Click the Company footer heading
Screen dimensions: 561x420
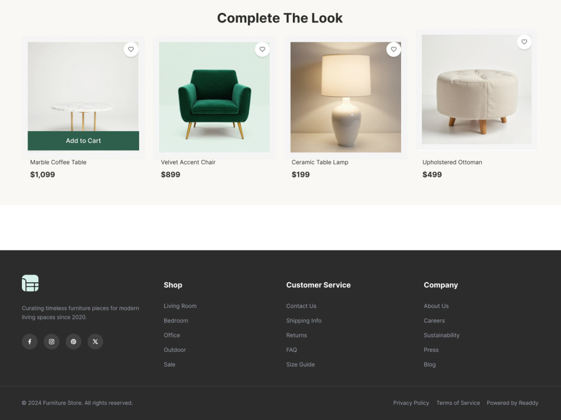pyautogui.click(x=441, y=285)
